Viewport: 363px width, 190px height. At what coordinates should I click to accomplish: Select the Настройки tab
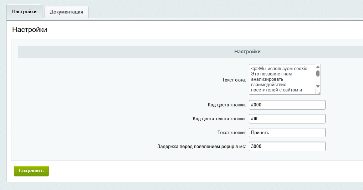click(24, 11)
